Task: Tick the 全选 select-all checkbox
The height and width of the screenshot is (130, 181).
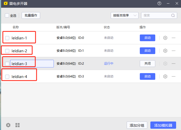Action: (x=7, y=15)
